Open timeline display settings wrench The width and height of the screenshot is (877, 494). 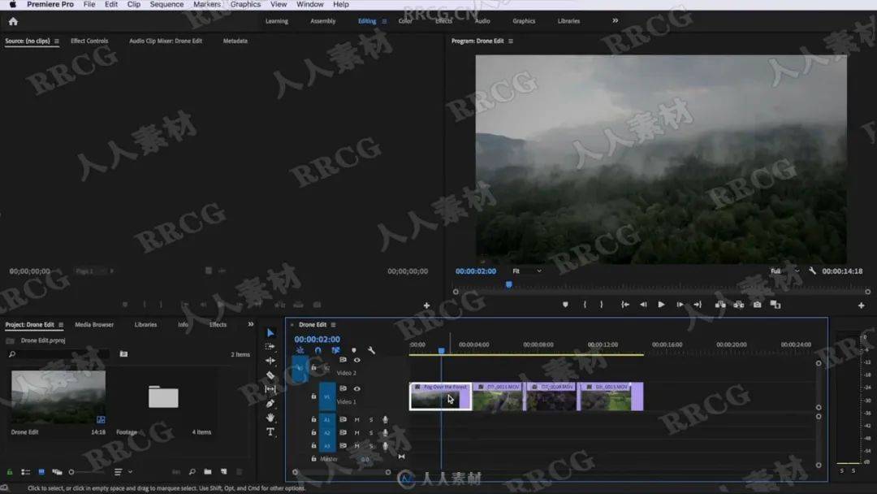(371, 351)
